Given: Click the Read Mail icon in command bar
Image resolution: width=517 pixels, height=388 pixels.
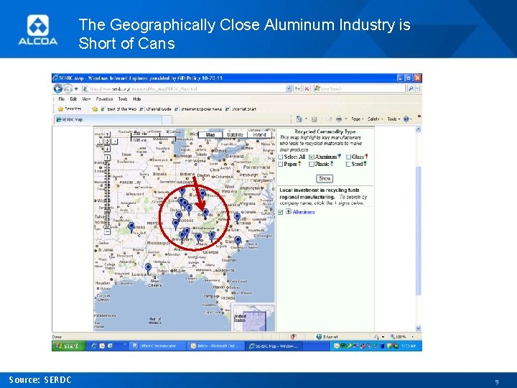Looking at the screenshot, I should [329, 119].
